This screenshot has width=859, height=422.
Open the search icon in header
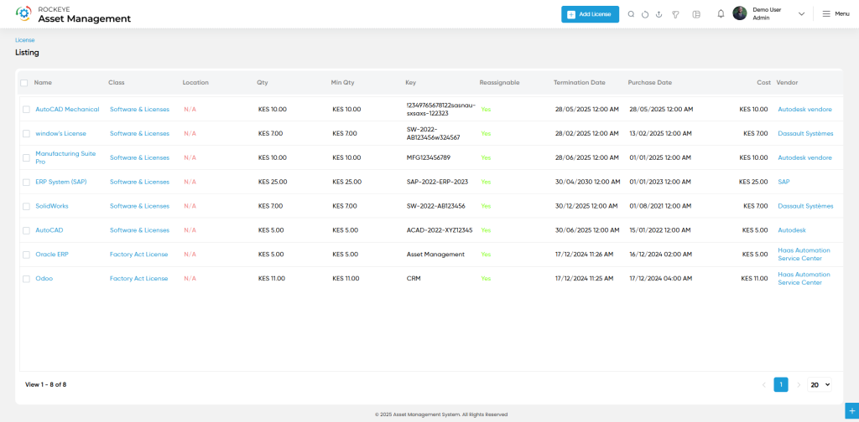(631, 14)
